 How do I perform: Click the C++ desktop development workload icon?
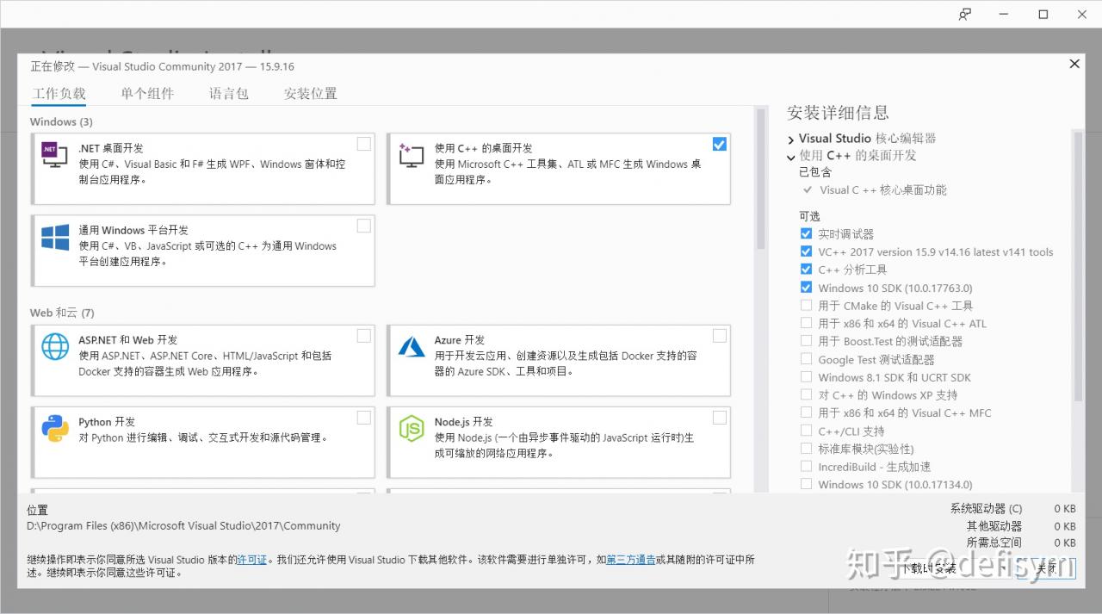coord(412,155)
